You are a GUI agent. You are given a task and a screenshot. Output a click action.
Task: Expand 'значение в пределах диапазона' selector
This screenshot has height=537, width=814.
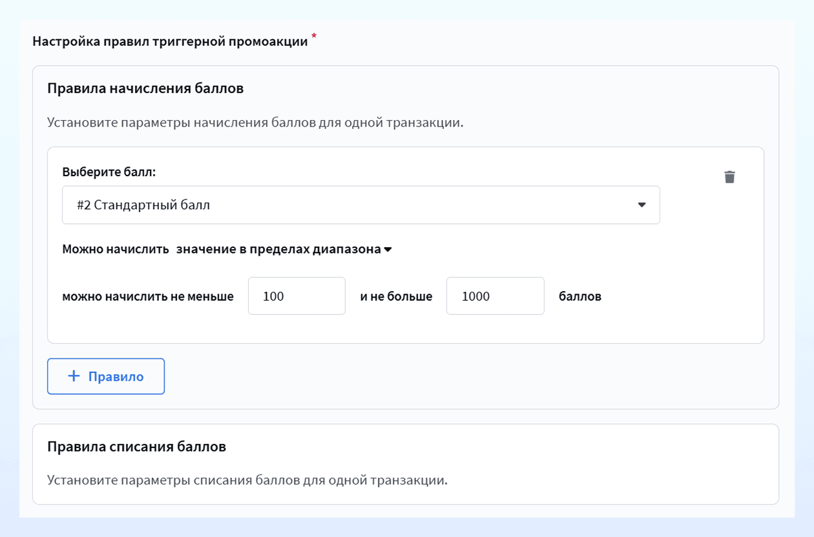(x=284, y=249)
